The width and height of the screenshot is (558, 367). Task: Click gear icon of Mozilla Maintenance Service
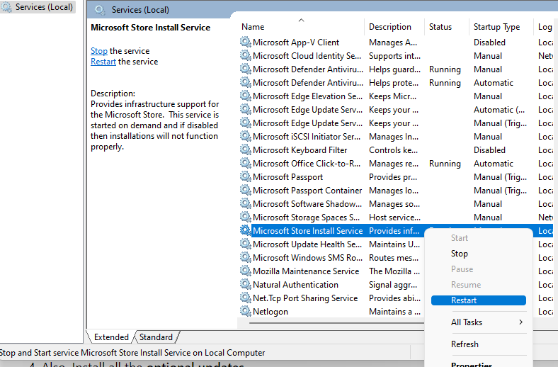(245, 271)
